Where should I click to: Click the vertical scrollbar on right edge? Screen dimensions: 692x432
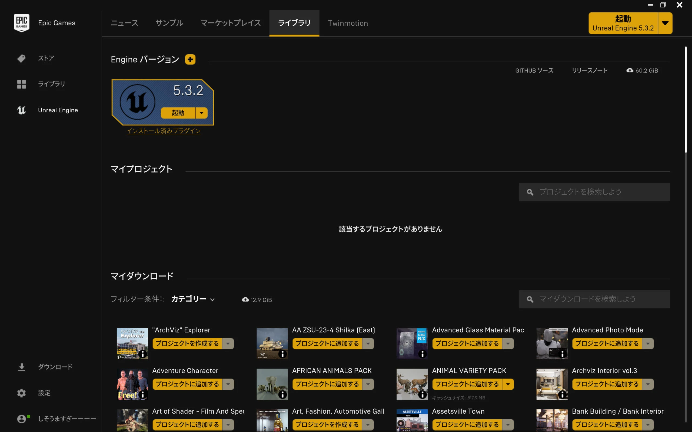pyautogui.click(x=686, y=100)
